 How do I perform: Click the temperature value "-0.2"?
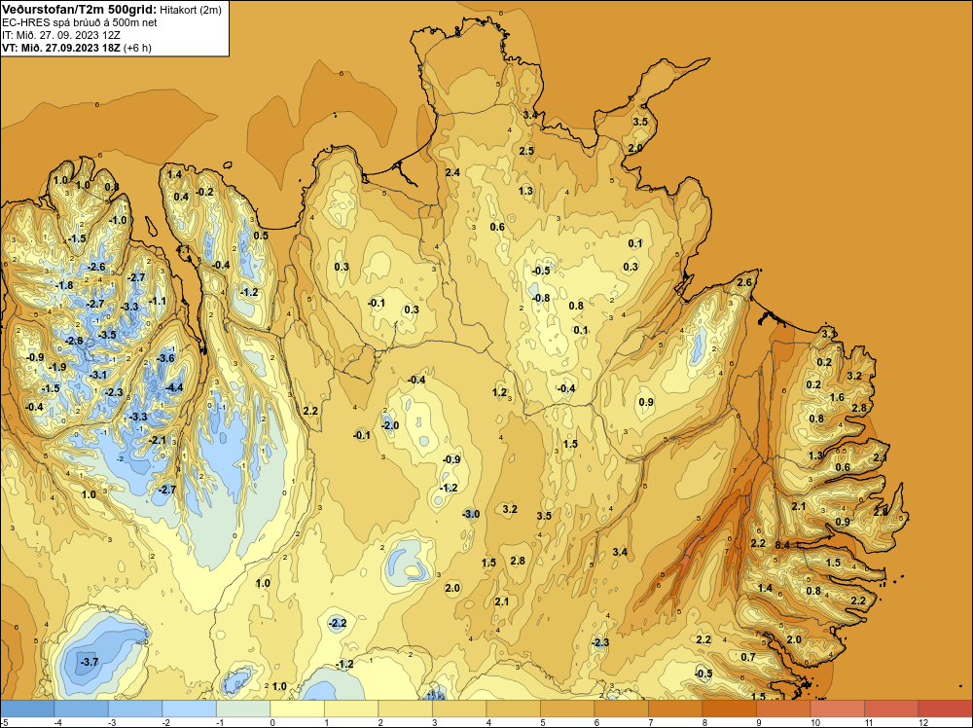204,192
